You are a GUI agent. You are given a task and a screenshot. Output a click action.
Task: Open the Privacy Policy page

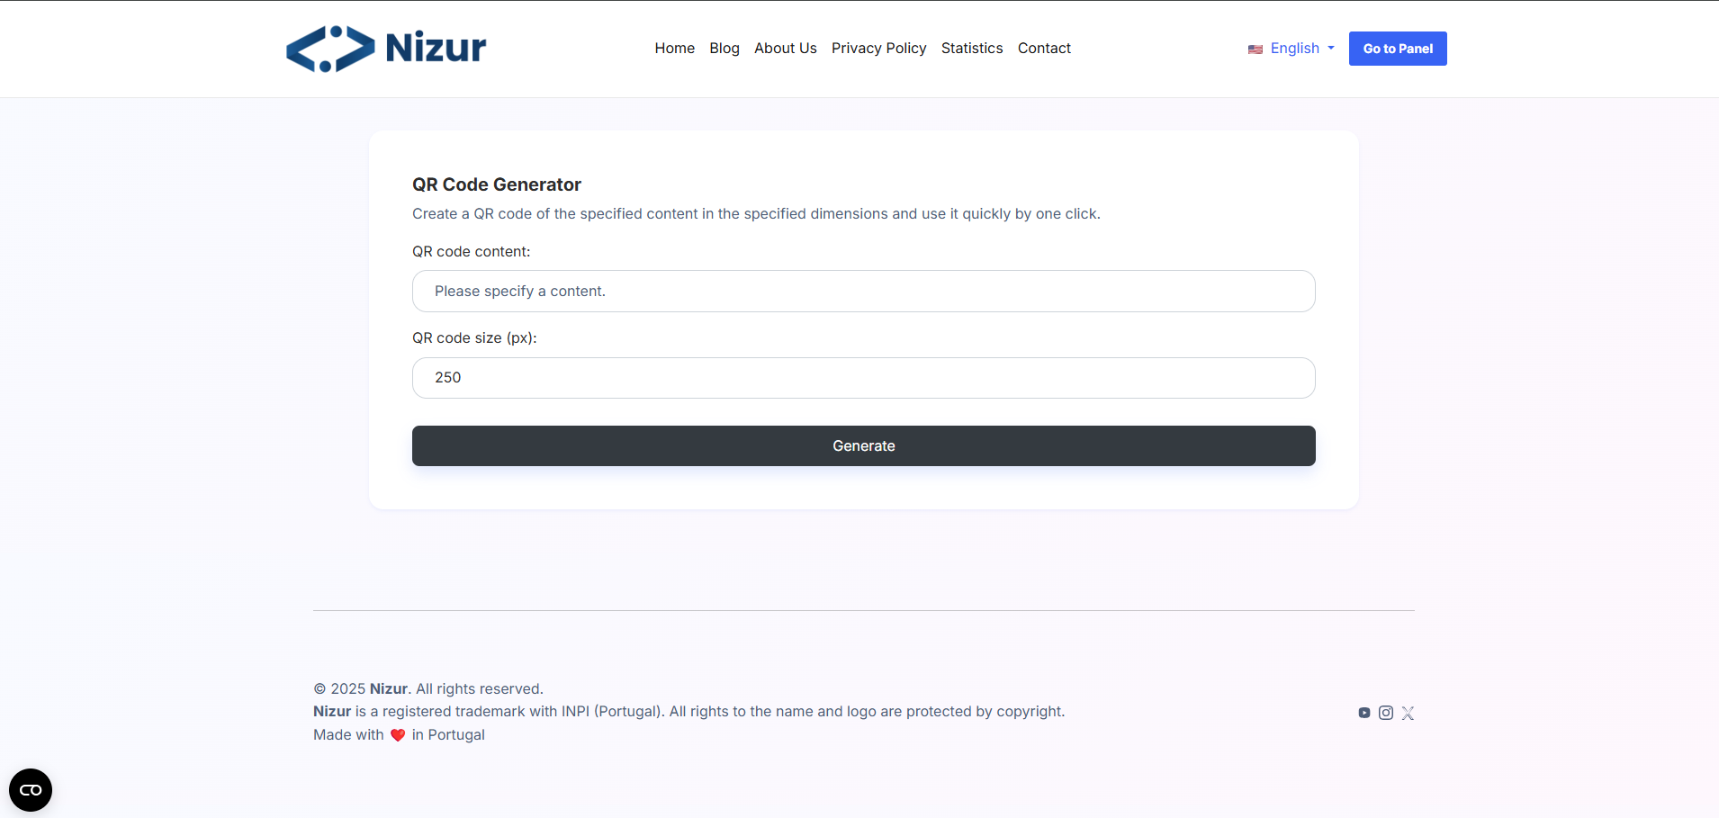879,49
